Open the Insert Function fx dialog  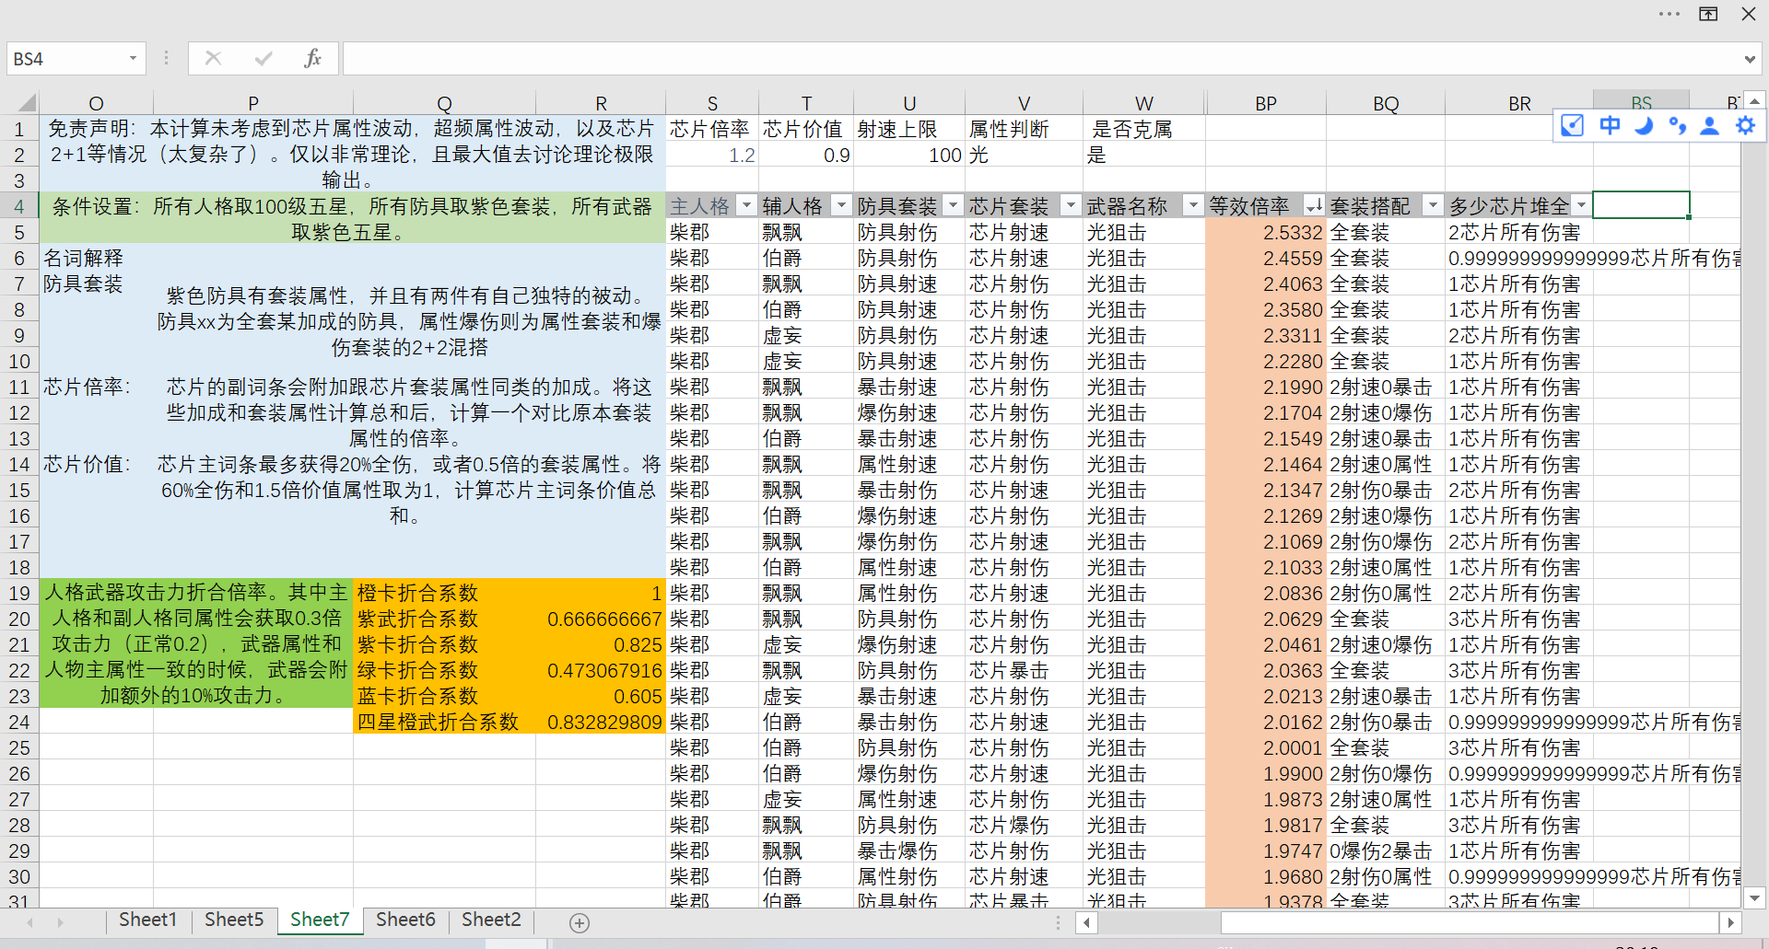pos(312,58)
